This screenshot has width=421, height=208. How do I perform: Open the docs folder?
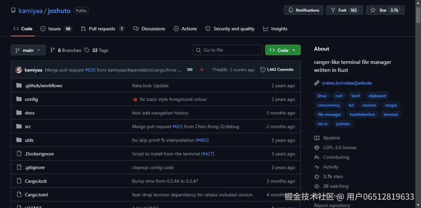tap(30, 113)
